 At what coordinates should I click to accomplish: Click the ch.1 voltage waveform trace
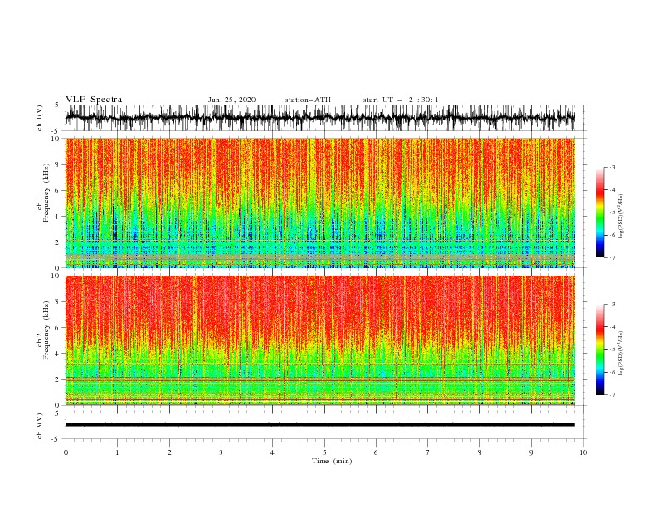point(319,118)
